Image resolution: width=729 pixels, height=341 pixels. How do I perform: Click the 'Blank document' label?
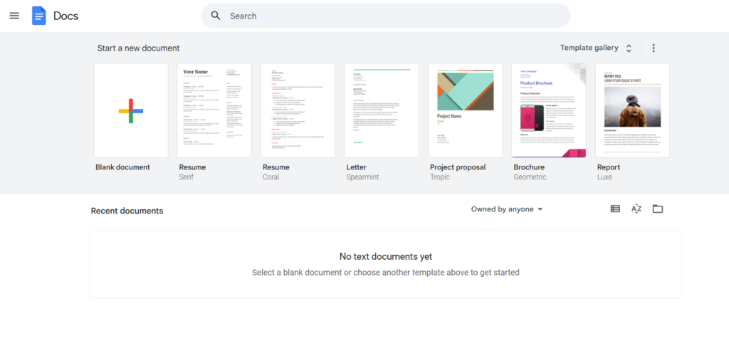122,167
